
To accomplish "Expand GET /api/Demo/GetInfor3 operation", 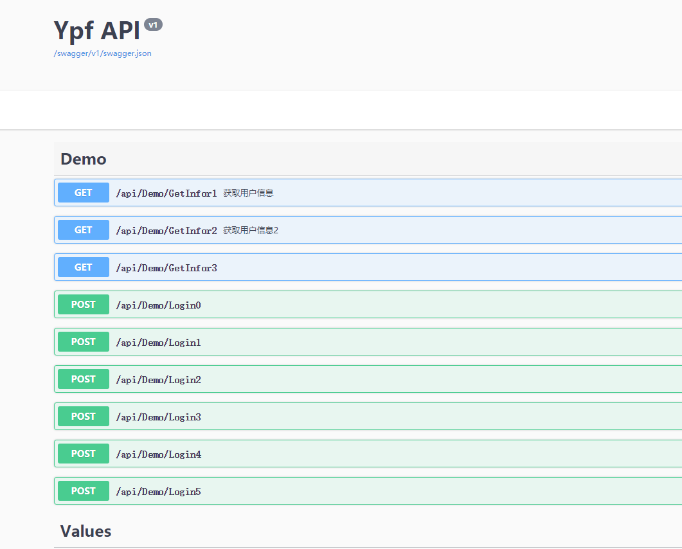I will (368, 267).
